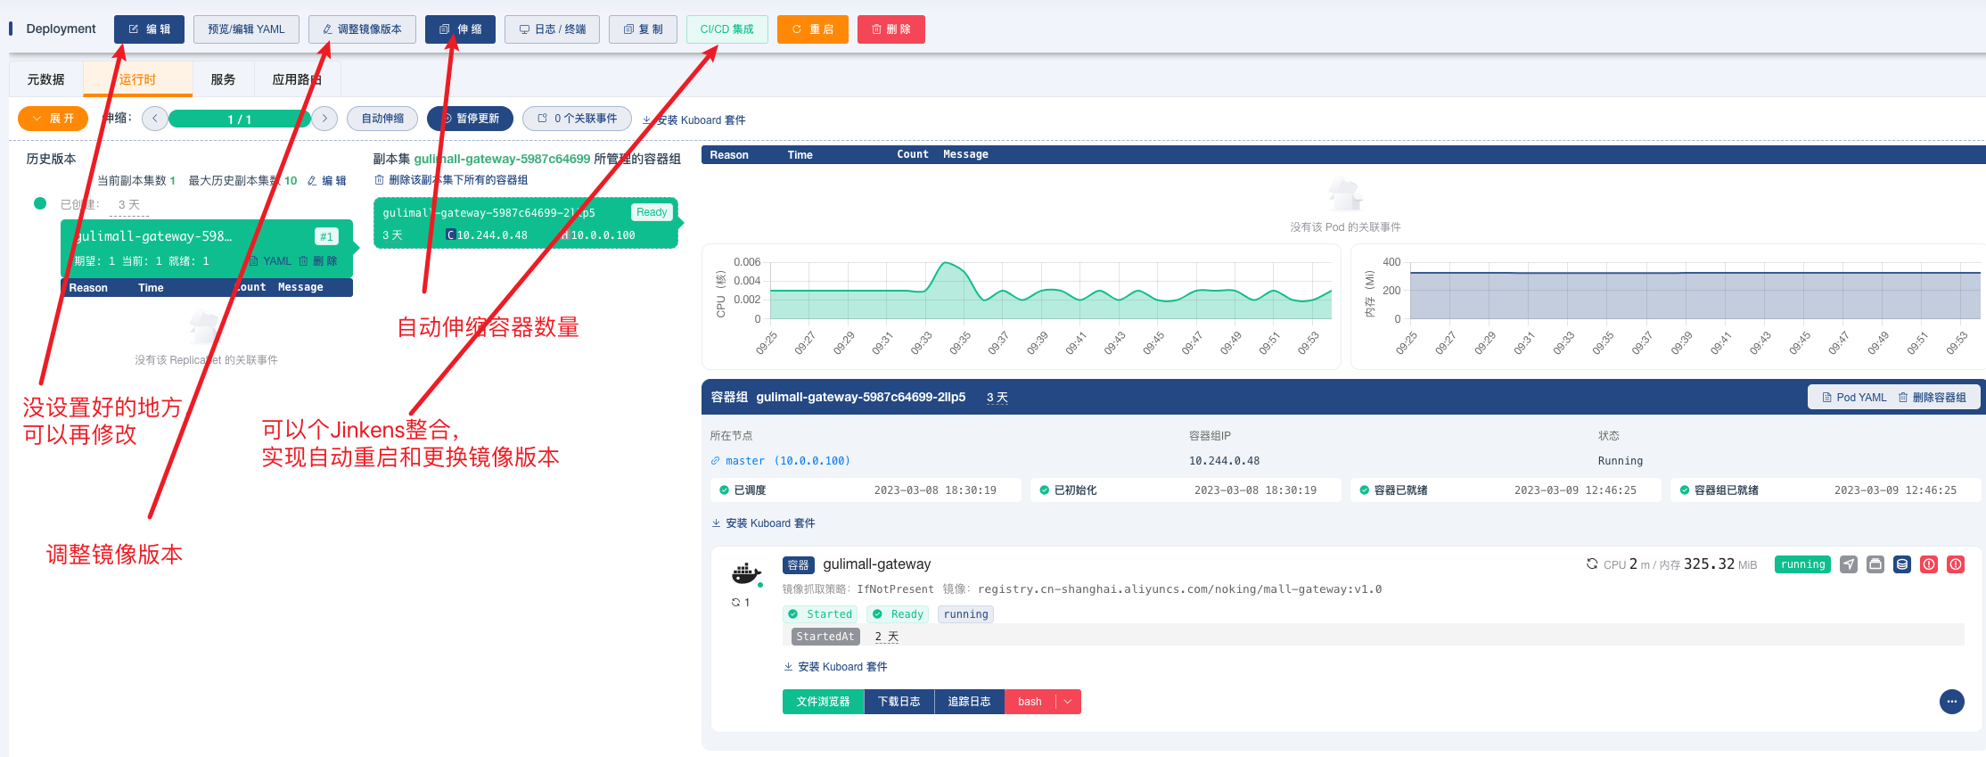Click the last red warning icon
The height and width of the screenshot is (757, 1986).
(x=1956, y=564)
